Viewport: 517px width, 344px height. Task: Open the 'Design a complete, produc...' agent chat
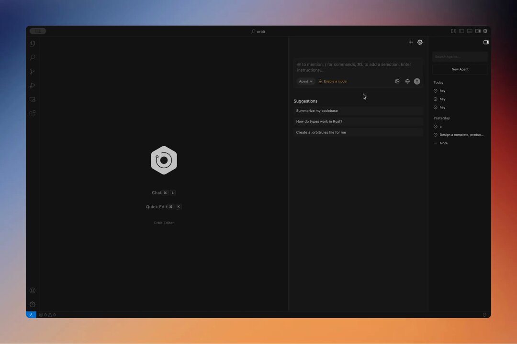click(459, 135)
